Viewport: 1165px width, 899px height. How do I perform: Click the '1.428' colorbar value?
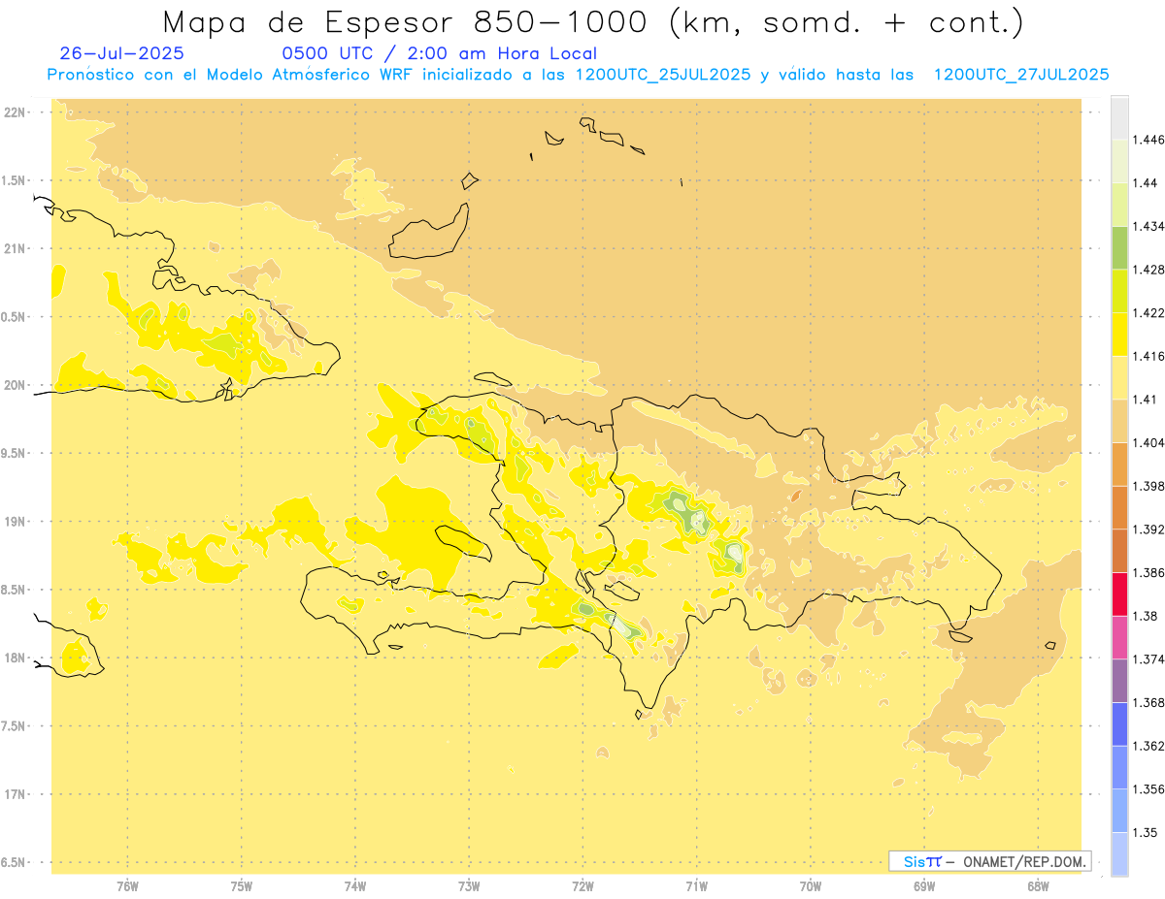coord(1150,270)
